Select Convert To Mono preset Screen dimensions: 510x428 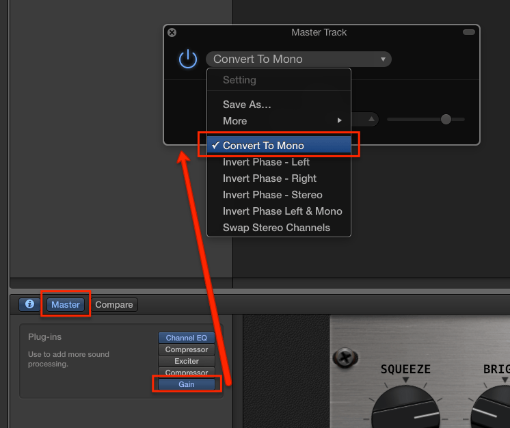click(x=279, y=146)
